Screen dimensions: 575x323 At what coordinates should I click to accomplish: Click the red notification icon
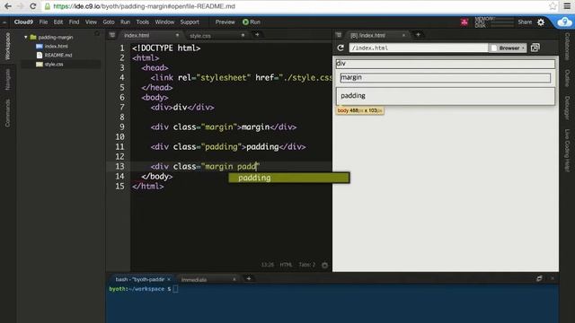point(464,22)
